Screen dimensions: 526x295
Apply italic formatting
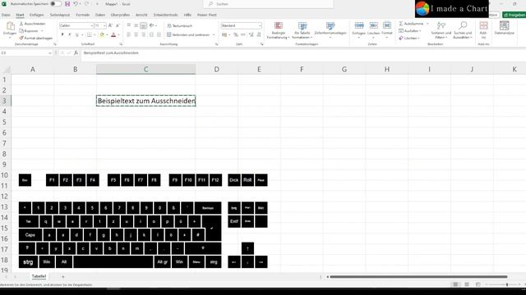click(x=70, y=34)
